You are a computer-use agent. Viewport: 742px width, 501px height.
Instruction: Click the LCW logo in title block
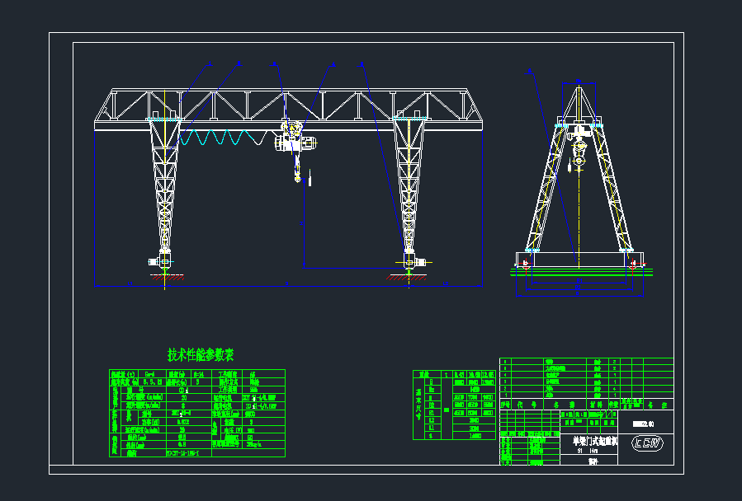pyautogui.click(x=648, y=442)
